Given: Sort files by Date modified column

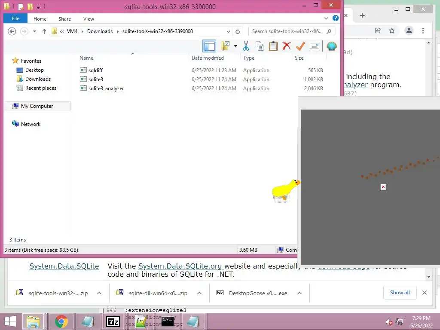Looking at the screenshot, I should 208,58.
